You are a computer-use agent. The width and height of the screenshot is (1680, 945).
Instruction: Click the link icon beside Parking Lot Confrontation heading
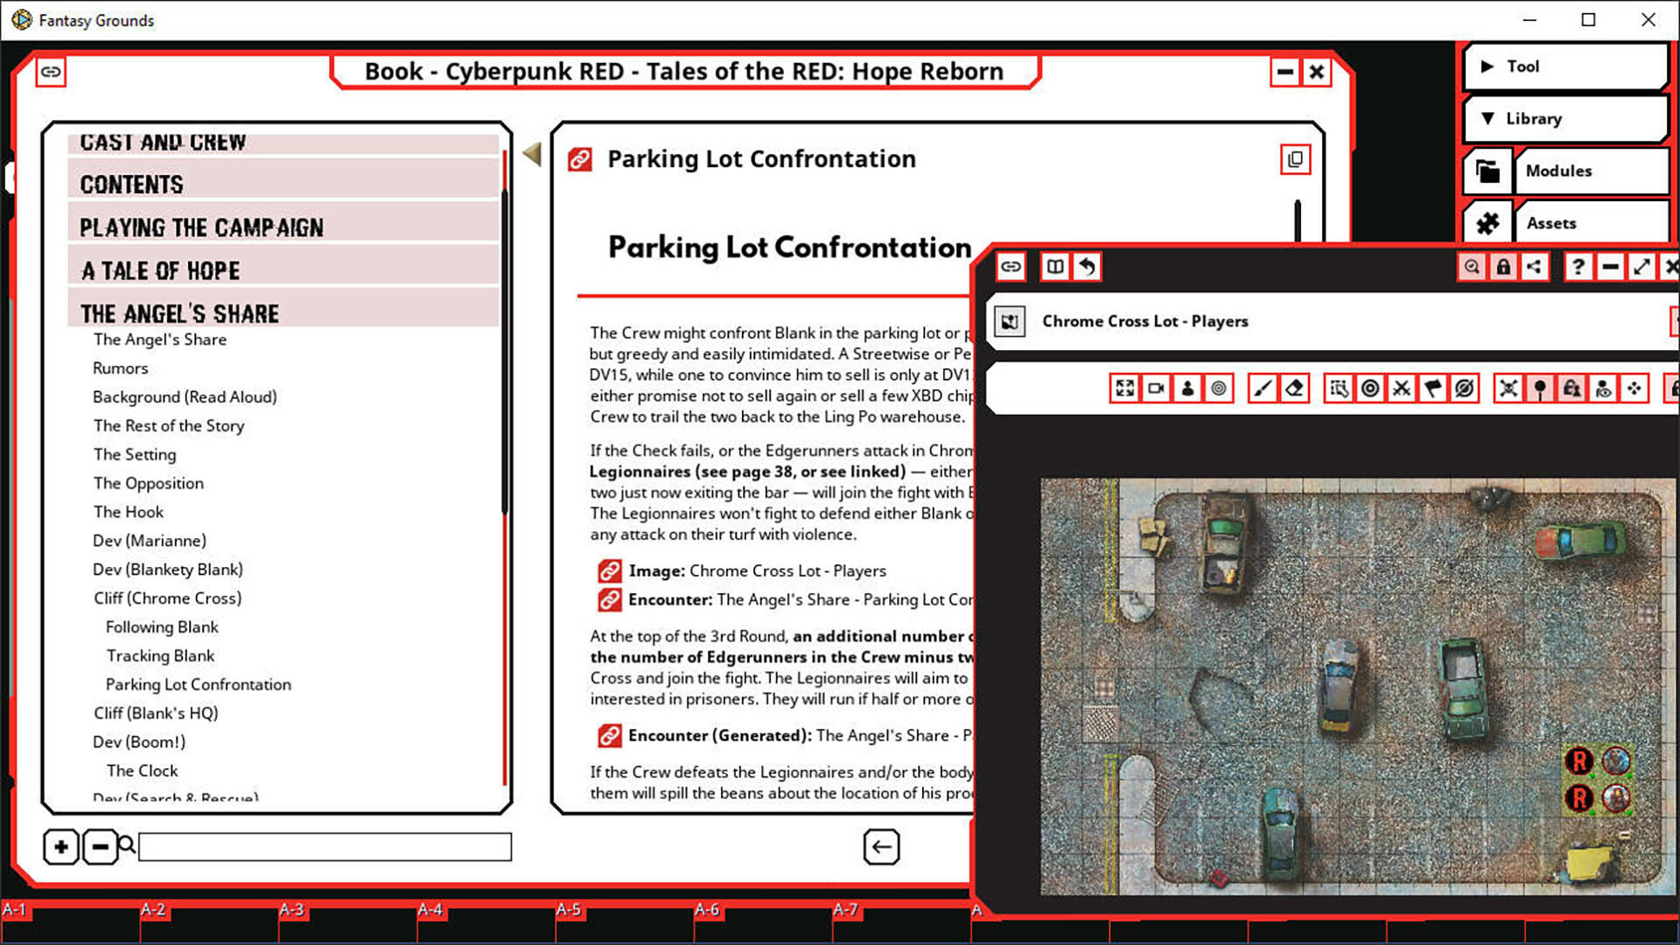[578, 159]
